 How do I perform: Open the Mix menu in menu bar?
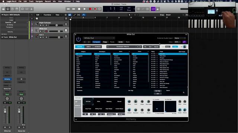point(54,1)
